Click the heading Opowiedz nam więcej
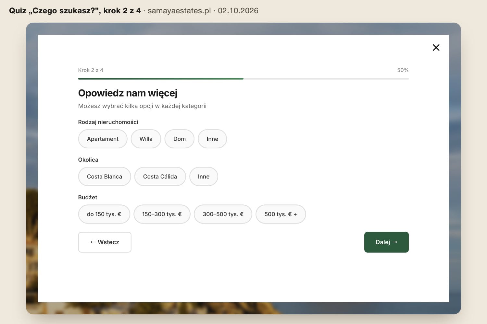The height and width of the screenshot is (324, 487). [128, 93]
